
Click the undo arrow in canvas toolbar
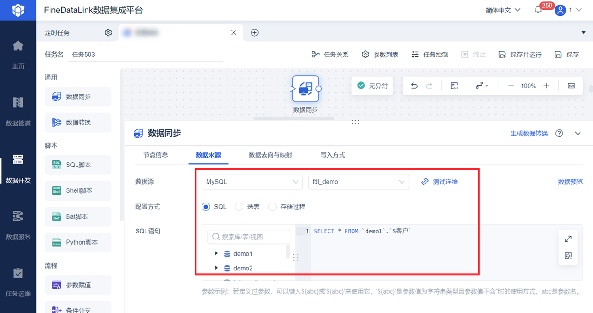pyautogui.click(x=415, y=86)
